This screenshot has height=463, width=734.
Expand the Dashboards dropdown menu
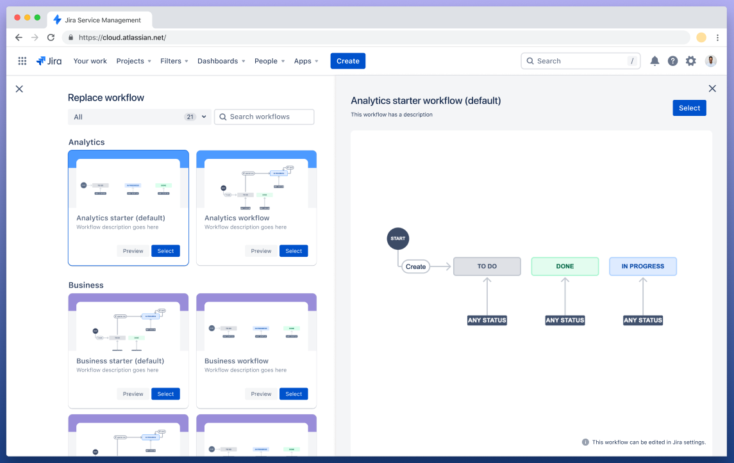(221, 61)
